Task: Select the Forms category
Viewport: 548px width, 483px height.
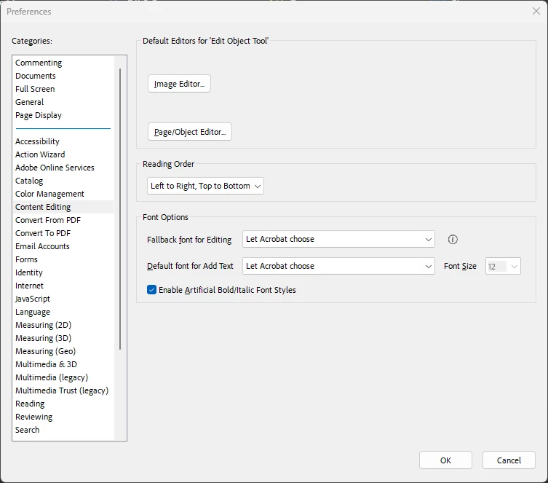Action: click(x=63, y=259)
